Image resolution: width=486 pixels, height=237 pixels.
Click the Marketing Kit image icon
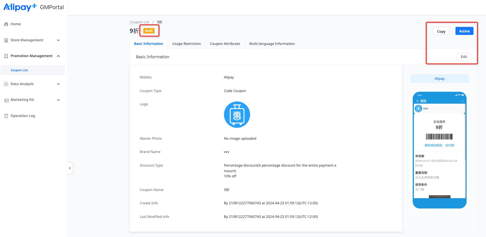pyautogui.click(x=6, y=100)
